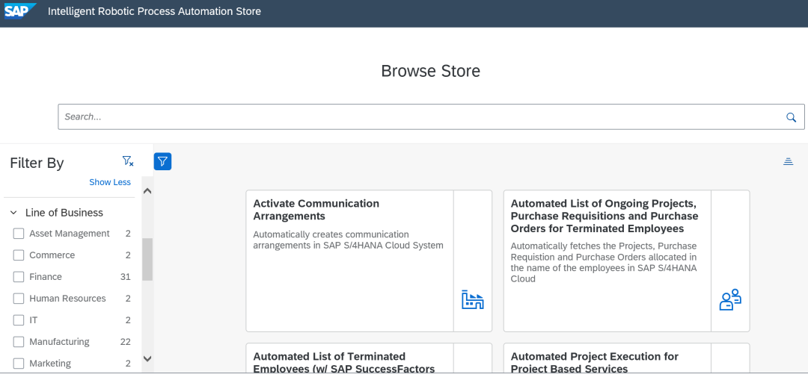This screenshot has height=374, width=808.
Task: Click description "Automatically creates communication arrangements"
Action: (348, 240)
